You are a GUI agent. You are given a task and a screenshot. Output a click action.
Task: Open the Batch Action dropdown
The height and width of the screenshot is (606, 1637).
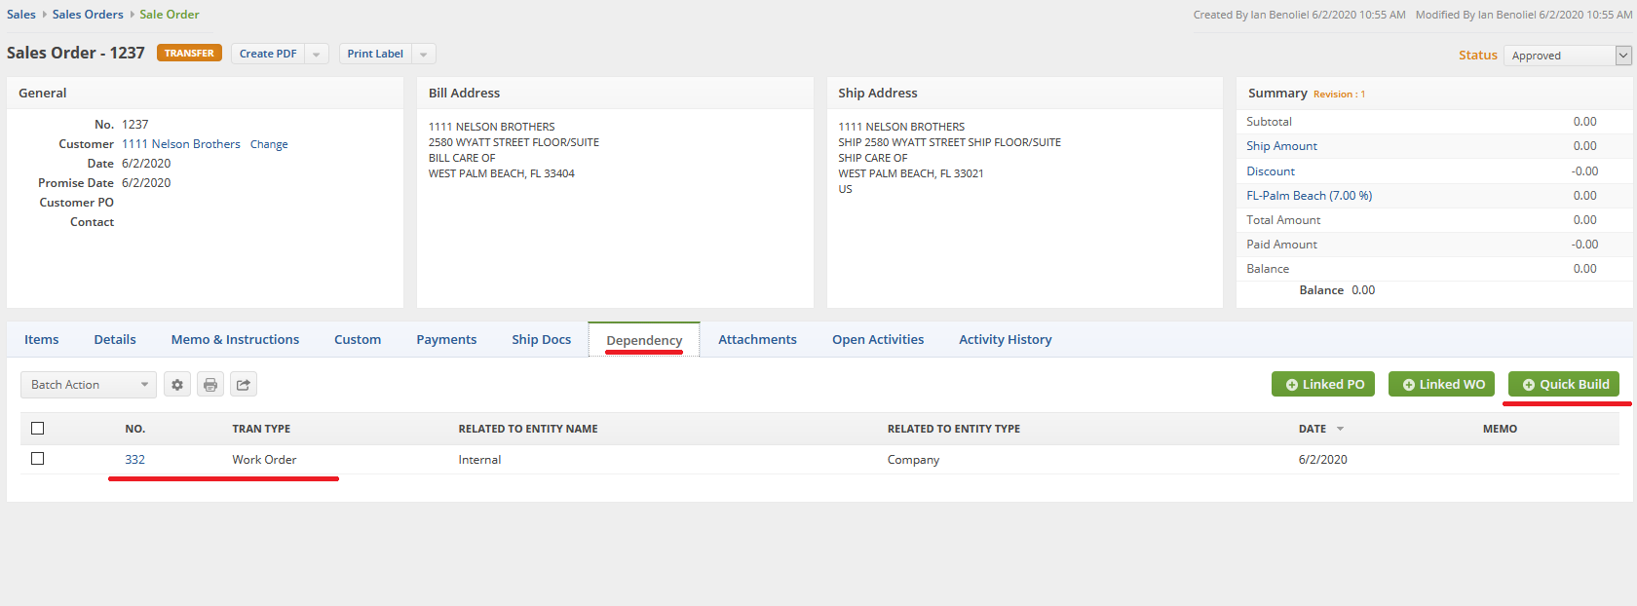[x=88, y=385]
